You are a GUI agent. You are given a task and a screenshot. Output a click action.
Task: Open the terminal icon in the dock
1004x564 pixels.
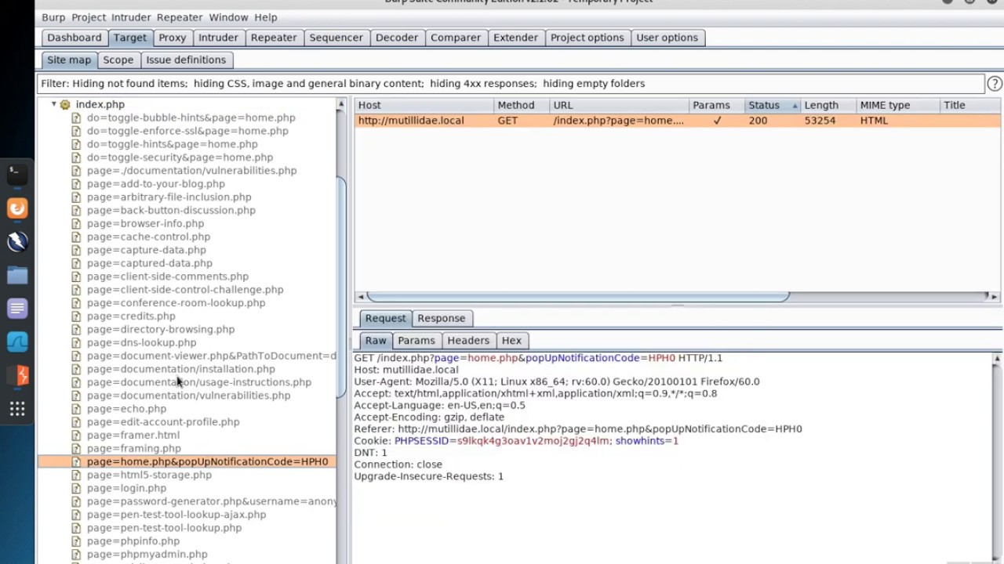pos(16,174)
